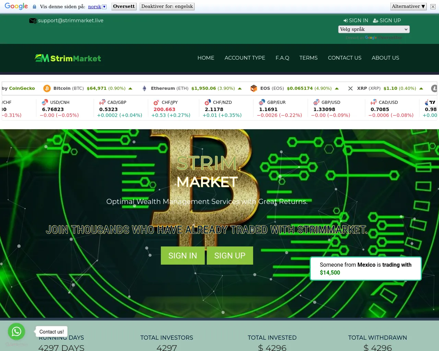Open the ABOUT US page

click(x=385, y=58)
